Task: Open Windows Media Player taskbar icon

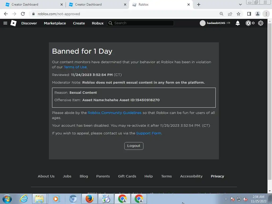Action: (x=56, y=199)
